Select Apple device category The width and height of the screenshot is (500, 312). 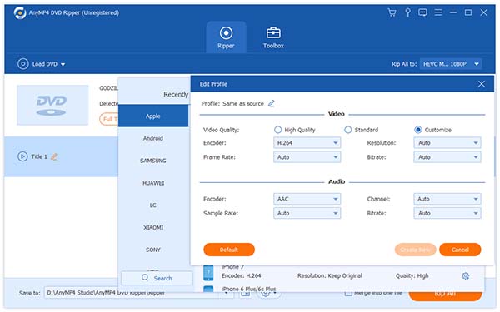153,116
